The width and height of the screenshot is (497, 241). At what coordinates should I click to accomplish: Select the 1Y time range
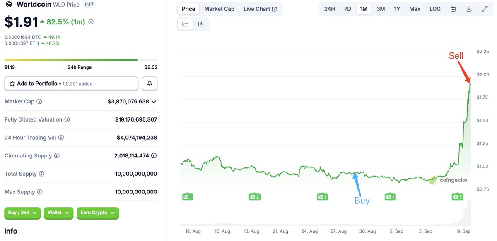point(397,9)
